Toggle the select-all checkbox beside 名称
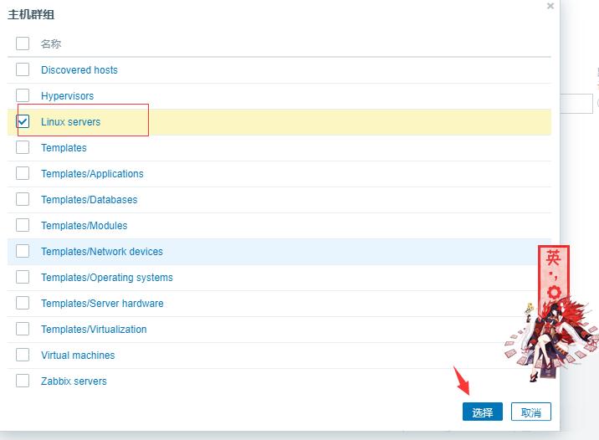Screen dimensions: 599x440 point(23,43)
